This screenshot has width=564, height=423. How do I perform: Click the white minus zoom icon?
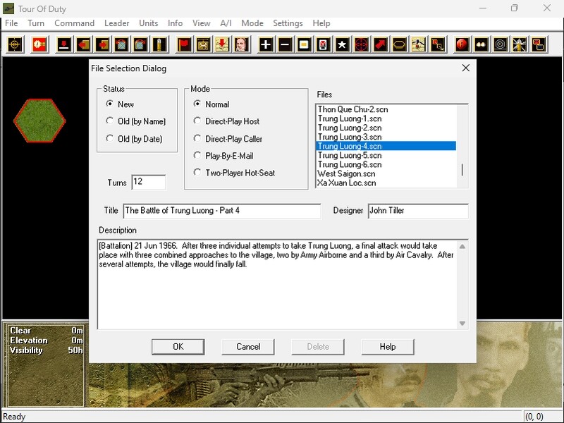click(x=285, y=45)
